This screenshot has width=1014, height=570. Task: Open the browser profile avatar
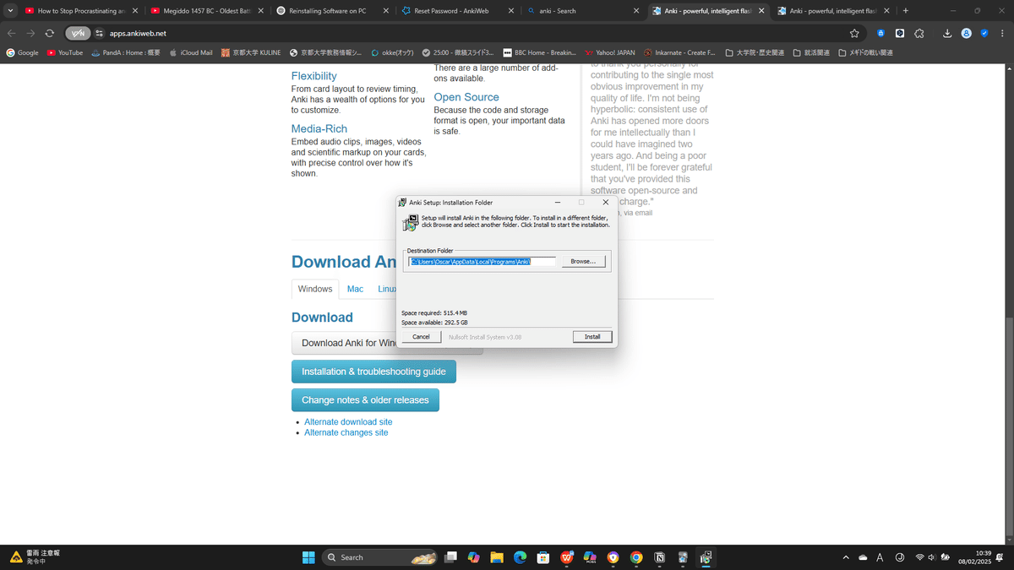(x=967, y=33)
